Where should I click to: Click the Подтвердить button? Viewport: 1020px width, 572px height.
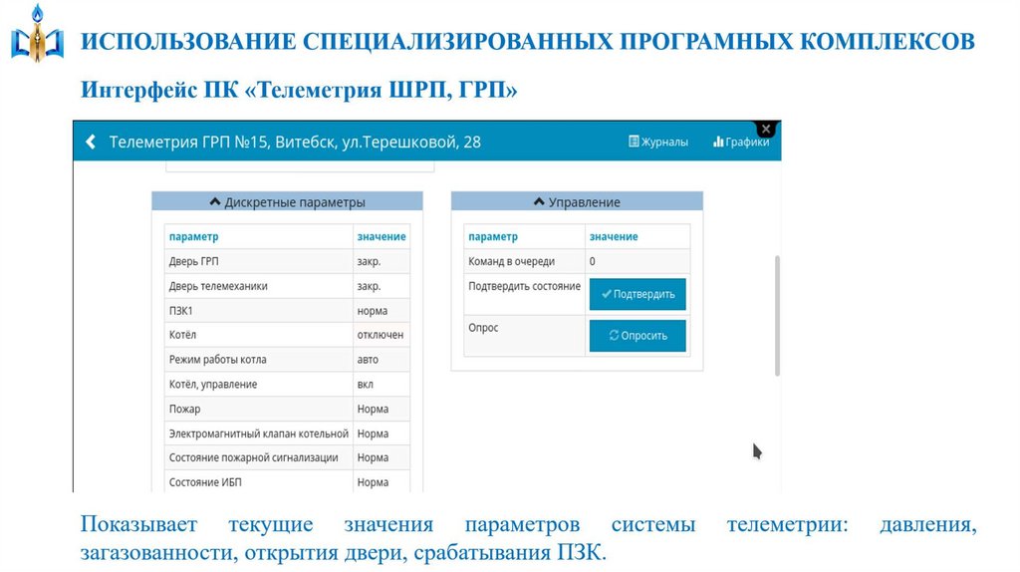click(x=637, y=294)
